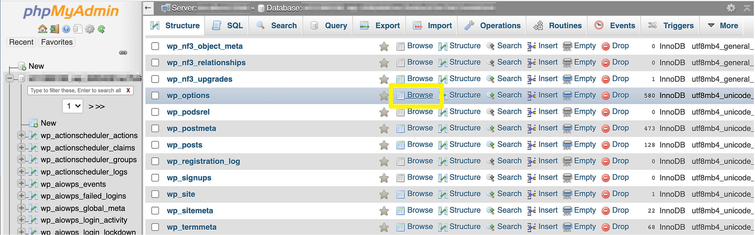Viewport: 755px width, 235px height.
Task: Open the More tab dropdown
Action: tap(723, 26)
